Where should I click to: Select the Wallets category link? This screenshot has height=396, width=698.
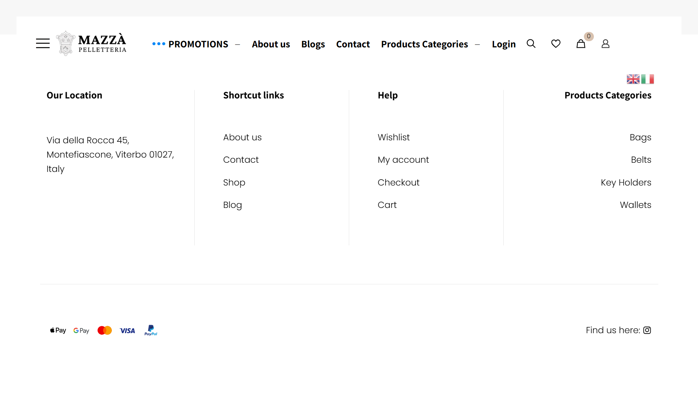point(635,205)
